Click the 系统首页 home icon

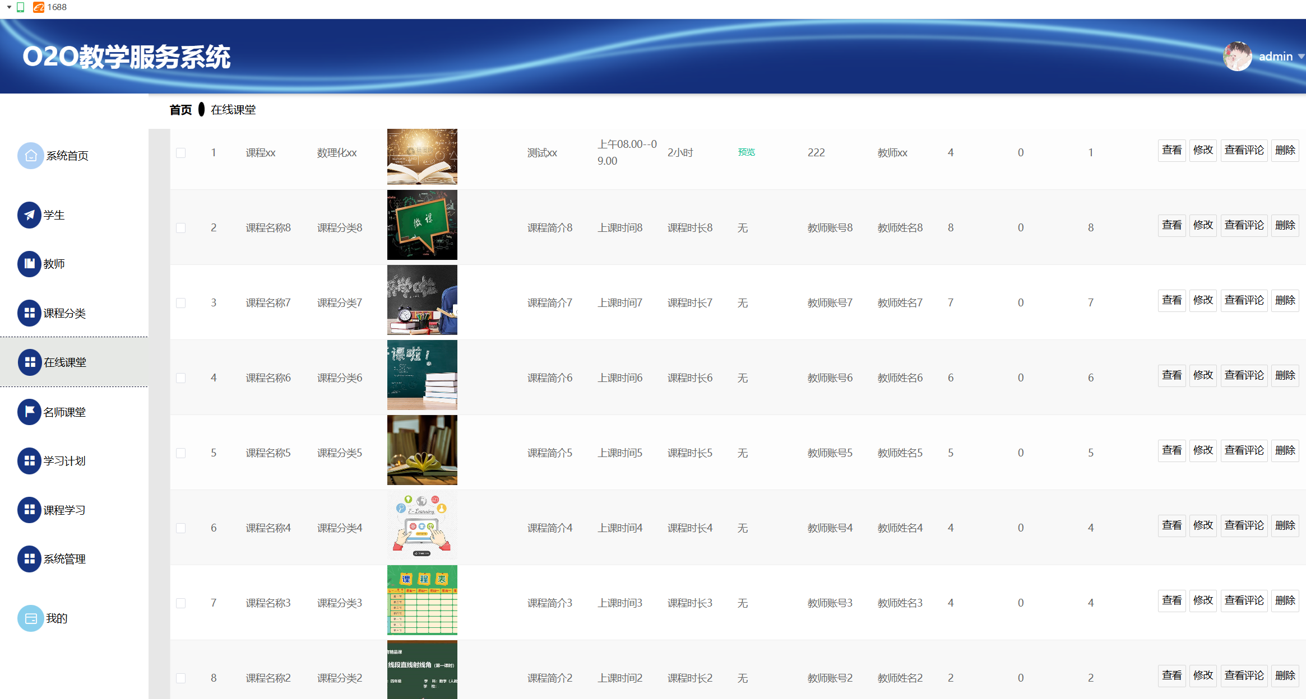[x=31, y=156]
